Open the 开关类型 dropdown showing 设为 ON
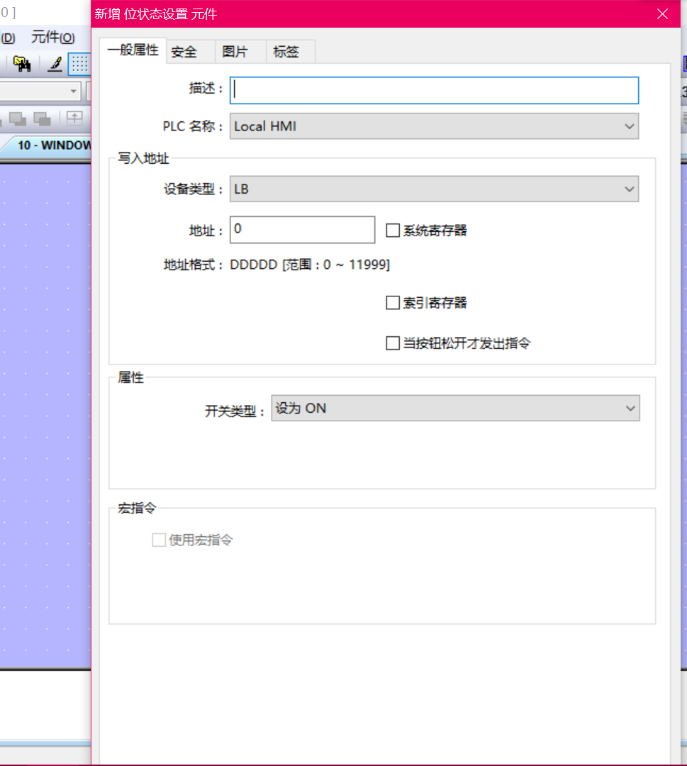 (455, 409)
